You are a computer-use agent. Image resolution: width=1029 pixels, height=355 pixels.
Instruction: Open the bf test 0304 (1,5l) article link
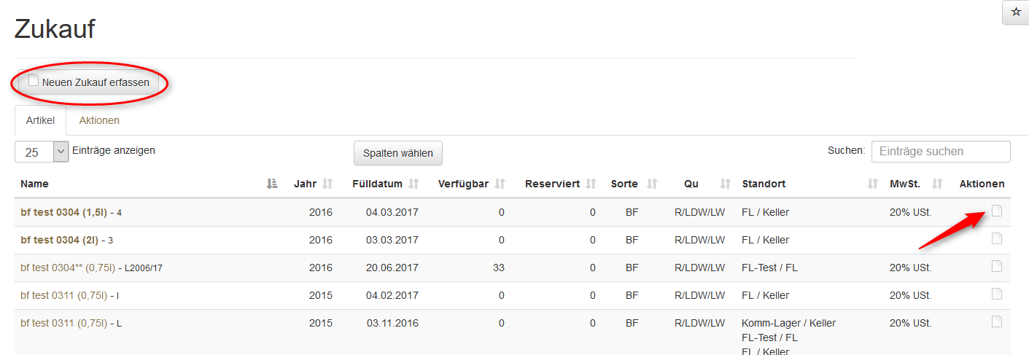[63, 212]
